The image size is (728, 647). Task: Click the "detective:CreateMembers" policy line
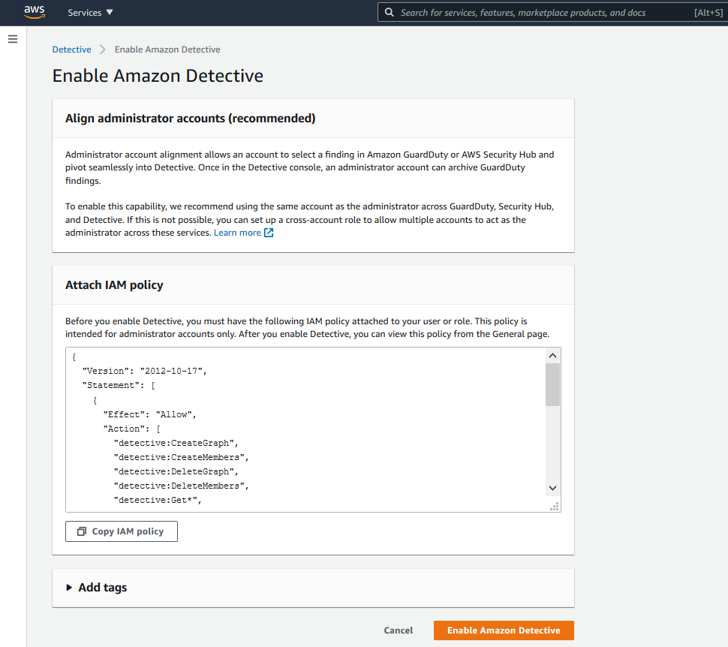(x=181, y=458)
